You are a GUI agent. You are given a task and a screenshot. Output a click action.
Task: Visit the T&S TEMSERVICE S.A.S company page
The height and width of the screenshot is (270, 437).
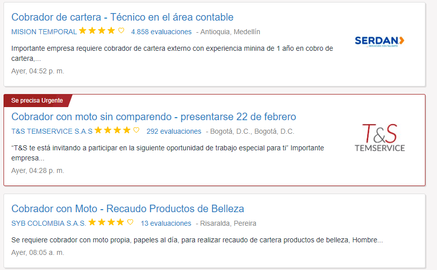click(x=52, y=131)
